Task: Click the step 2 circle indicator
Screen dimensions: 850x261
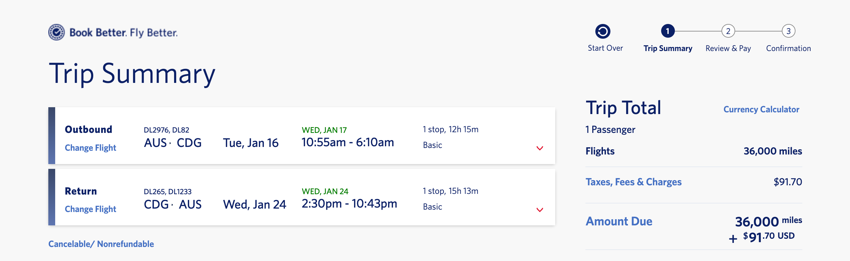Action: tap(728, 31)
